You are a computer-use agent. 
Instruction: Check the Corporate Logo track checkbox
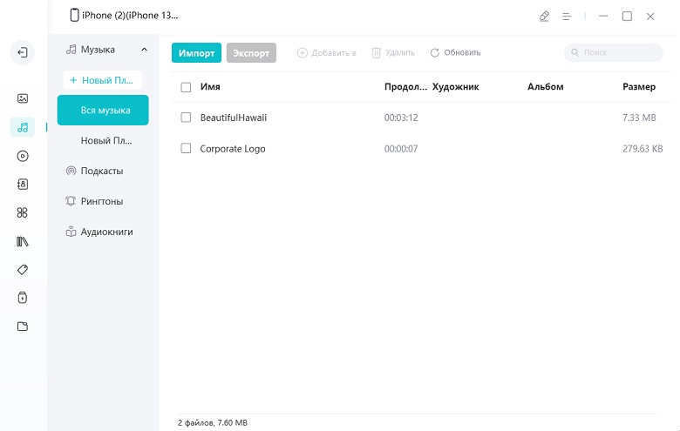186,149
